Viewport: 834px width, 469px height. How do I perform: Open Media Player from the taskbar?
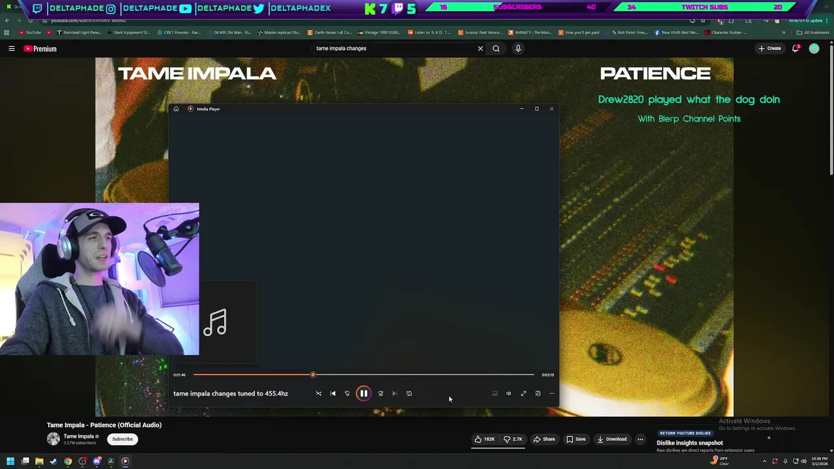pos(125,461)
